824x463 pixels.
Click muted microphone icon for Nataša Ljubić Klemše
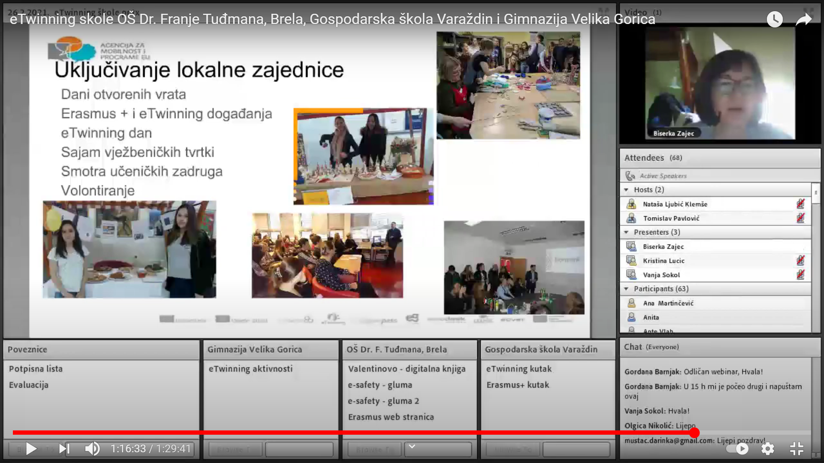point(800,204)
